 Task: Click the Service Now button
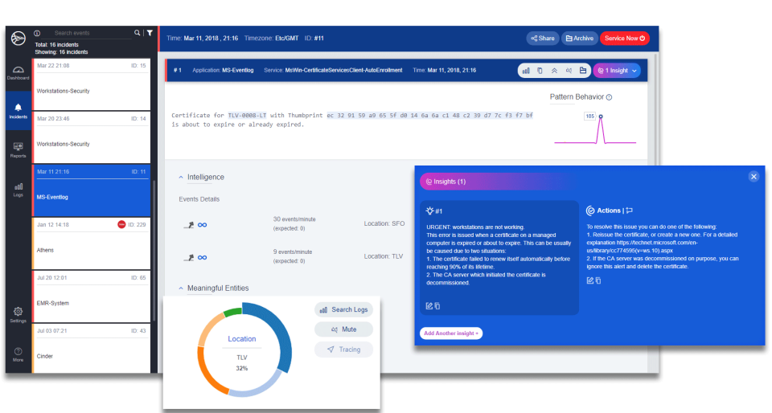(x=624, y=39)
